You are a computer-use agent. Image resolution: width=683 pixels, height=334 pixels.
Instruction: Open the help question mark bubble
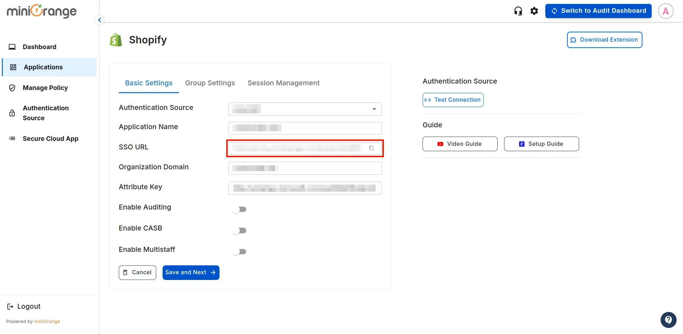coord(668,320)
